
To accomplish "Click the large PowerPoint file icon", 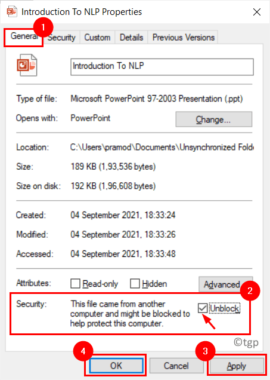I will point(27,65).
